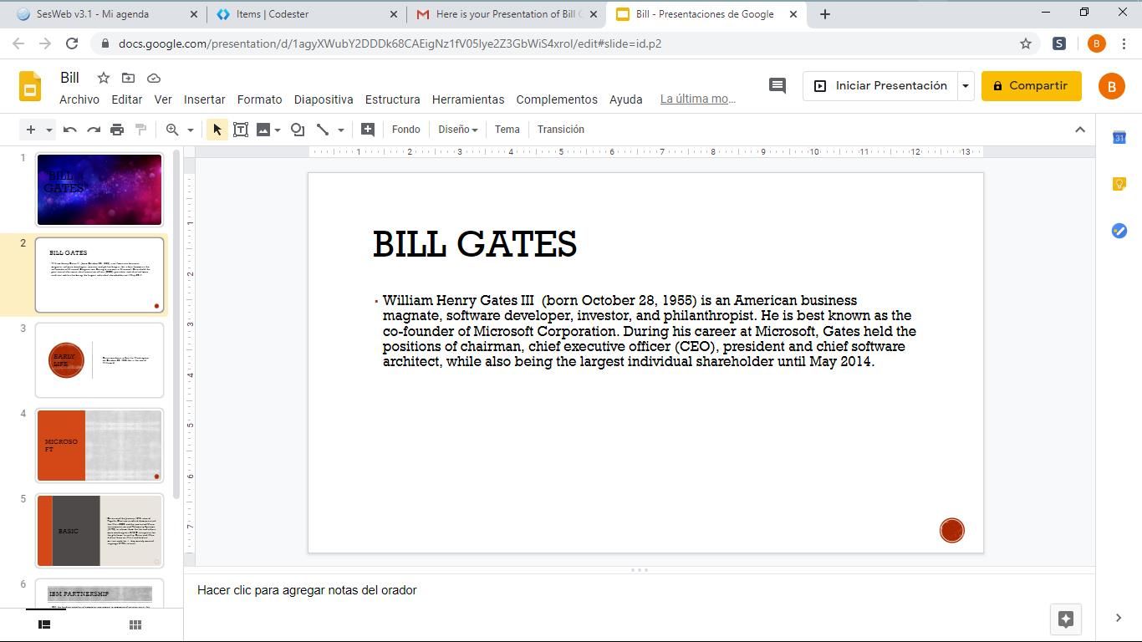Open the Complementos menu
The width and height of the screenshot is (1142, 642).
(x=557, y=99)
